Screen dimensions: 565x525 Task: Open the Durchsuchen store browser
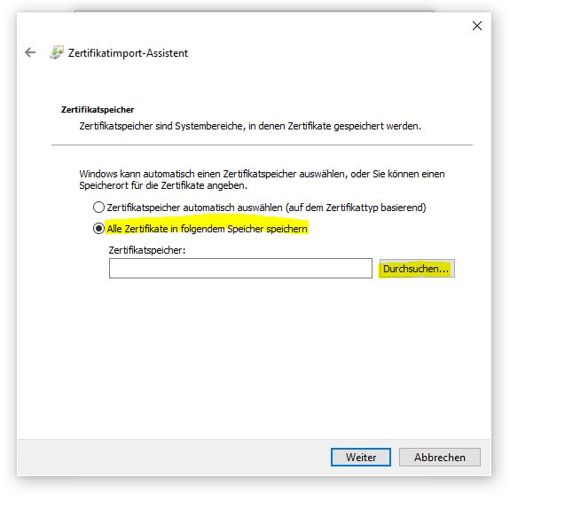(416, 269)
